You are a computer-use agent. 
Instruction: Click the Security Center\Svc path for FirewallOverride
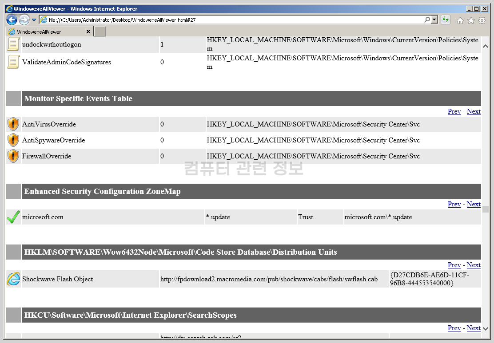pos(313,156)
